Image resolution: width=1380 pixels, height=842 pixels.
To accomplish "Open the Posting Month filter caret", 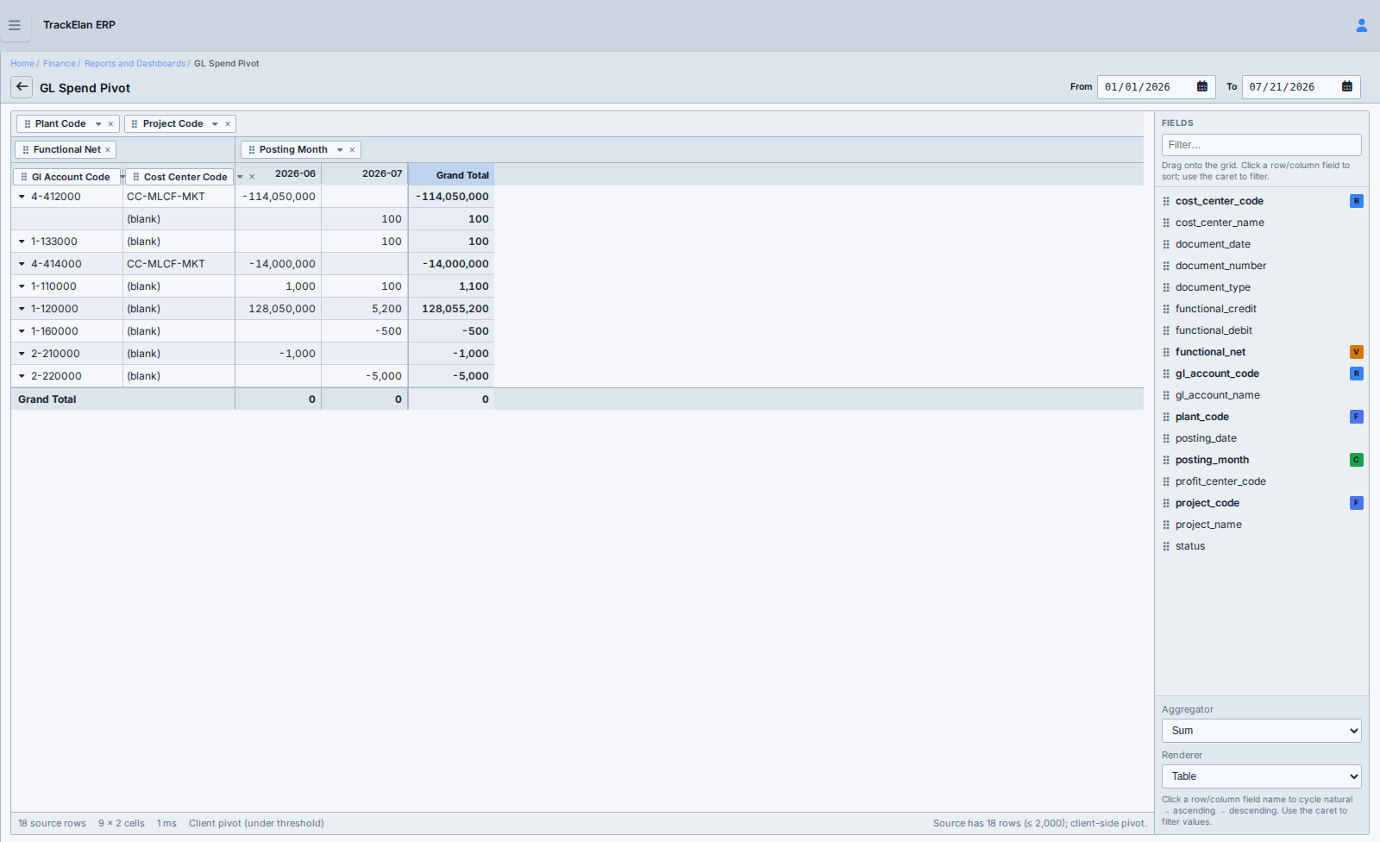I will click(x=340, y=150).
